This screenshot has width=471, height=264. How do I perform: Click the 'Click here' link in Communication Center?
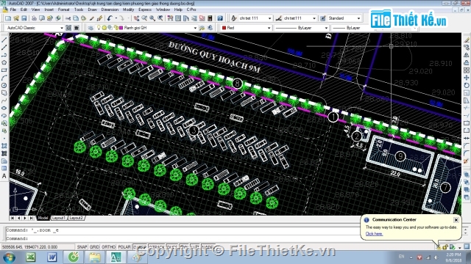click(374, 234)
